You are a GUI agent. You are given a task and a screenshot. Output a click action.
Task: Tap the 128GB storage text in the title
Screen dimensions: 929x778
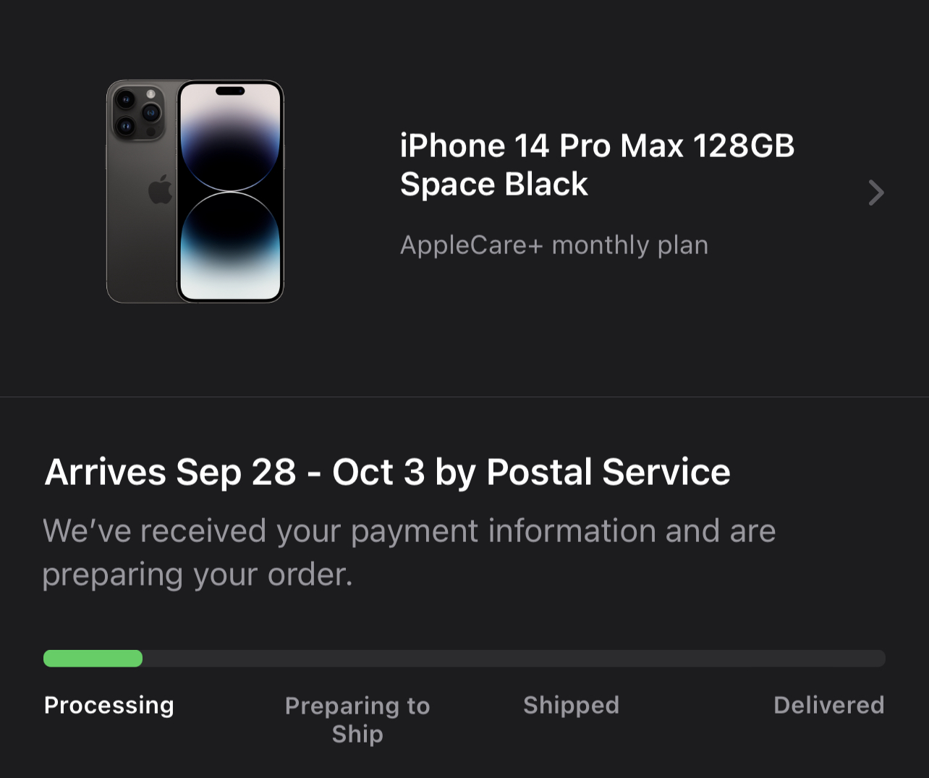[x=744, y=146]
